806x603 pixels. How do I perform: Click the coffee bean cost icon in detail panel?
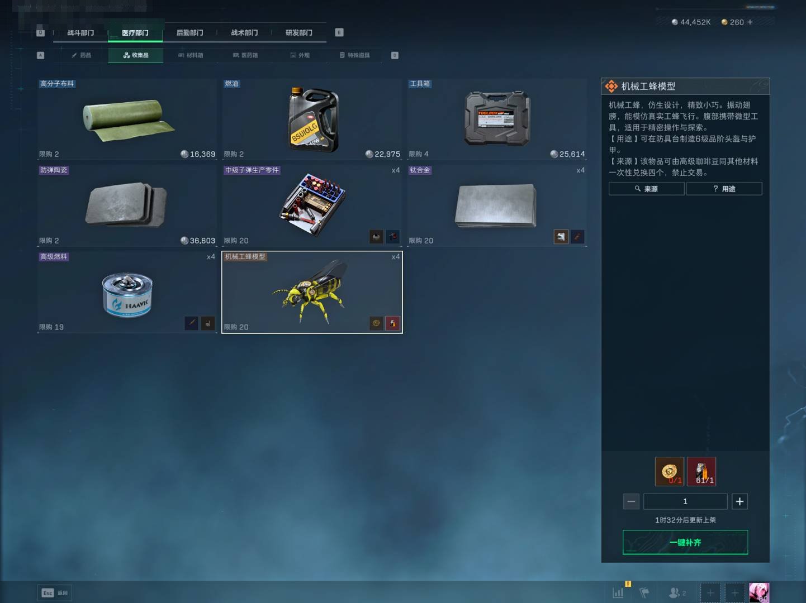tap(670, 471)
